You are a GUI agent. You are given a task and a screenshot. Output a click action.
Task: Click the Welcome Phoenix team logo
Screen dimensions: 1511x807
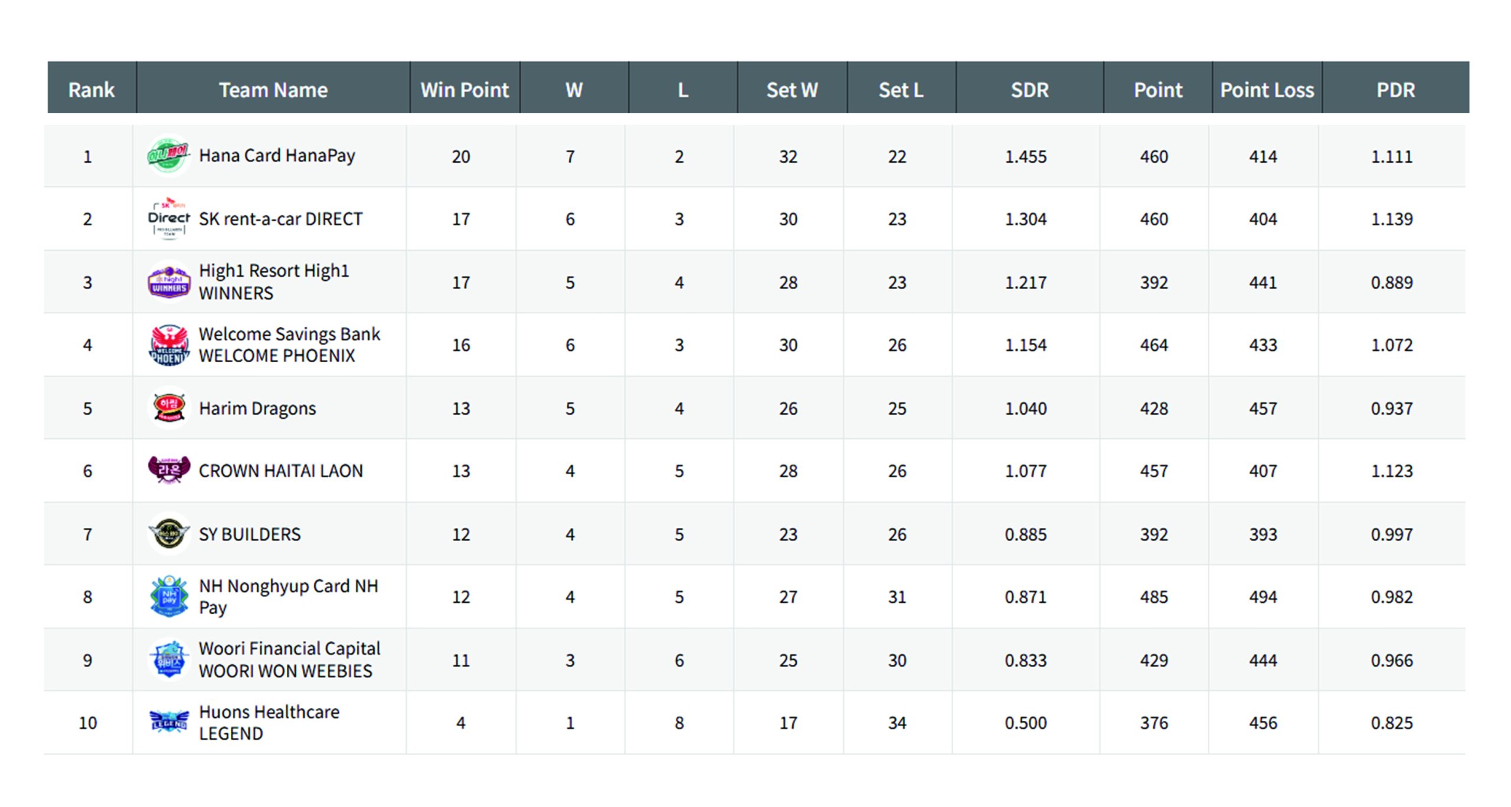[x=169, y=345]
